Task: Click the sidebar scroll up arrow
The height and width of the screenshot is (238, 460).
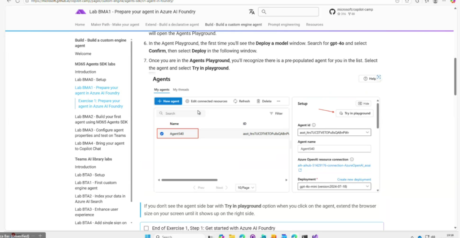Action: [x=132, y=40]
